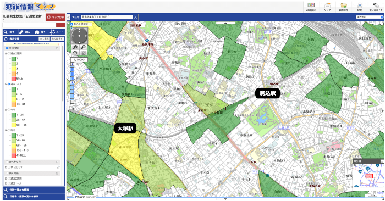Viewport: 385px width, 201px height.
Task: Select the 過去2週間 radio button
Action: (x=9, y=53)
